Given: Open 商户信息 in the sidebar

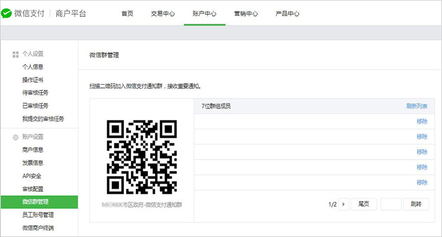Looking at the screenshot, I should [x=33, y=149].
